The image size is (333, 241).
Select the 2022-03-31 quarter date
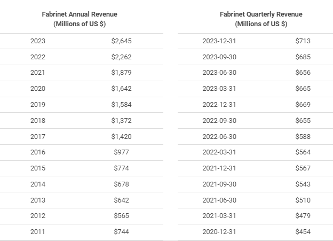point(219,152)
